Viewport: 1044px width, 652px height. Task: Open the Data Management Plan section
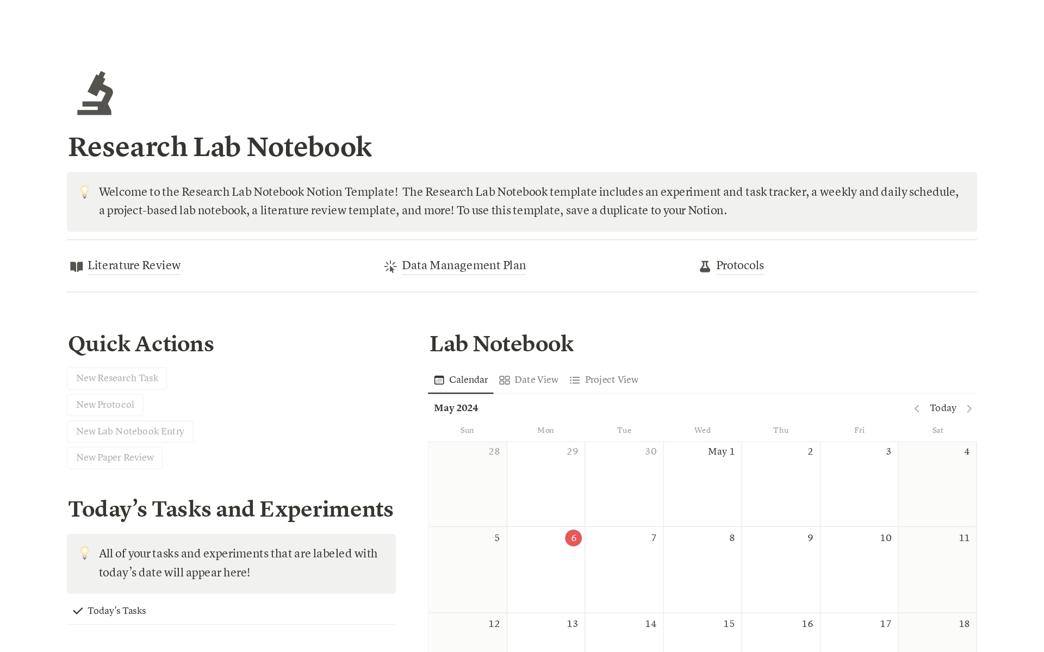coord(463,265)
